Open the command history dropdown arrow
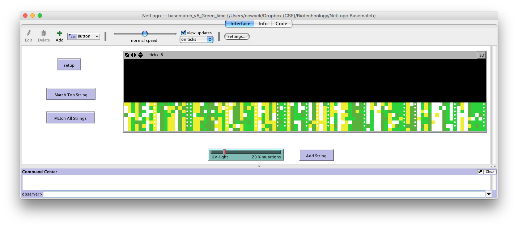Viewport: 518px width, 228px height. pos(489,194)
